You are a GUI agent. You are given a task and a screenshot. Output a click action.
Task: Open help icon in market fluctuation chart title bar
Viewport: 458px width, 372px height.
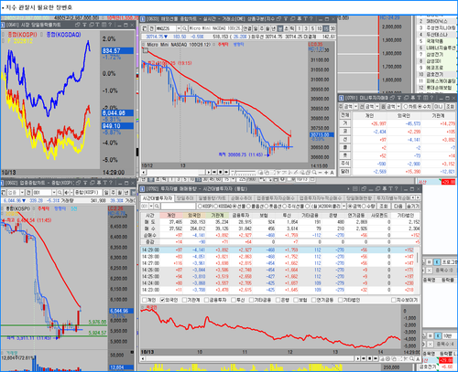point(110,25)
